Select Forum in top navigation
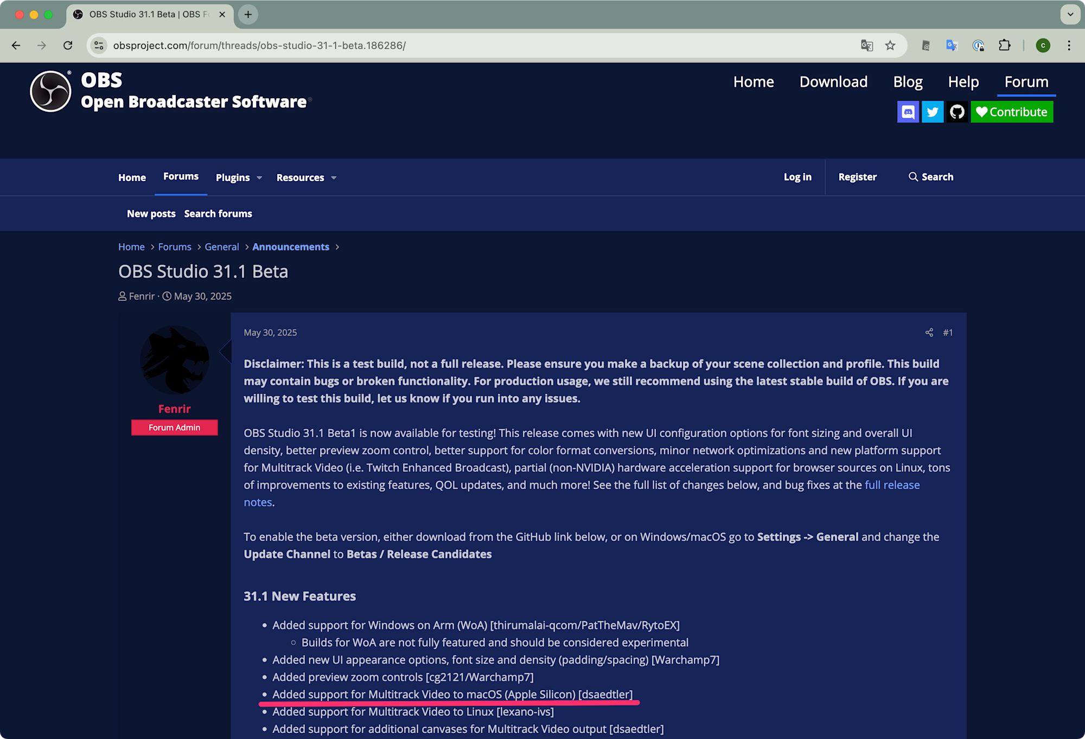1085x739 pixels. click(1026, 82)
